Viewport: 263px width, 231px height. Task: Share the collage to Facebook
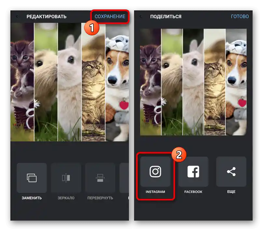(x=193, y=171)
